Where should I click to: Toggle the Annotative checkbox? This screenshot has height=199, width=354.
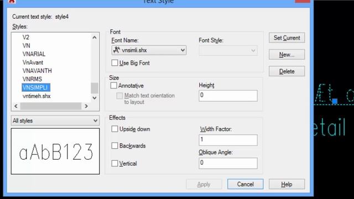coord(114,86)
